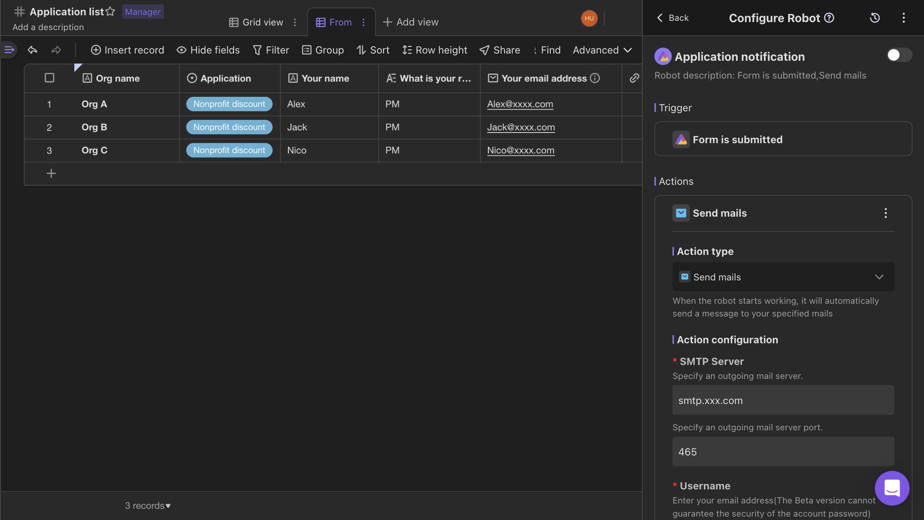This screenshot has width=924, height=520.
Task: Add new row with plus icon
Action: point(51,173)
